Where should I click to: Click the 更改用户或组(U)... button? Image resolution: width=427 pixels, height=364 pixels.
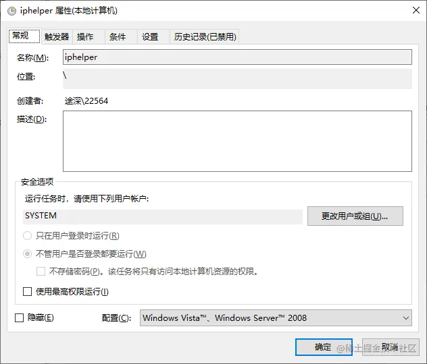[x=355, y=216]
